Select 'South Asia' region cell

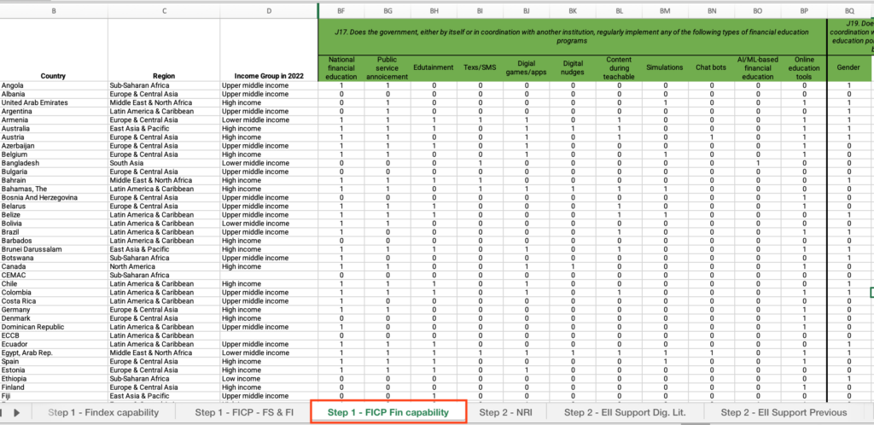pyautogui.click(x=165, y=163)
